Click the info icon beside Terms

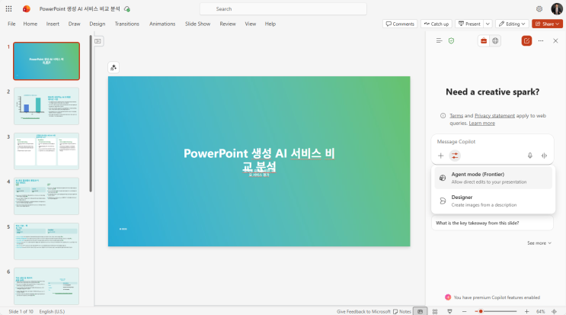tap(443, 116)
